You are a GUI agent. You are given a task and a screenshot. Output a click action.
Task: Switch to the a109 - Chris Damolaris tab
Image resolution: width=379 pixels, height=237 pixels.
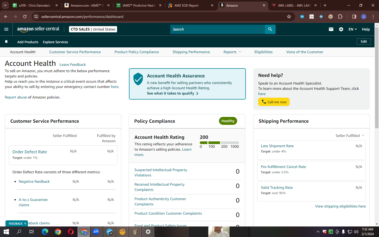(35, 5)
